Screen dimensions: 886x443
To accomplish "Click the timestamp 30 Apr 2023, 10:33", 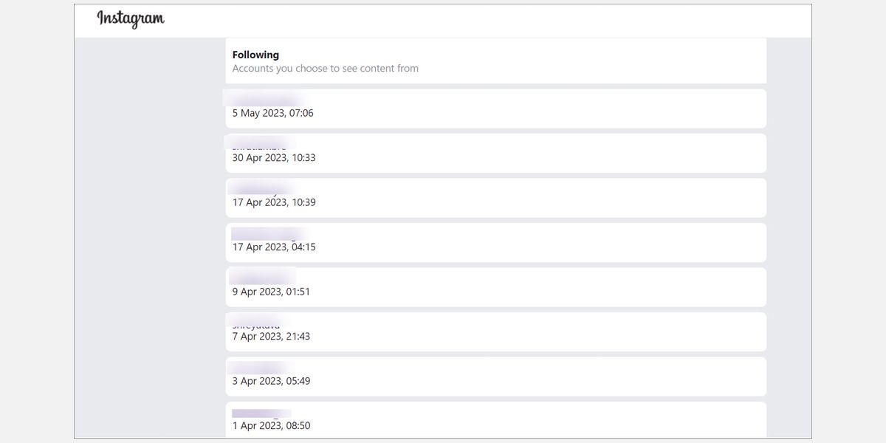I will (275, 157).
